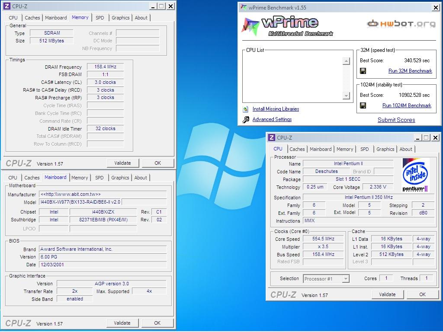Click the Run 1024M Benchmark link
The width and height of the screenshot is (443, 332).
pos(407,105)
